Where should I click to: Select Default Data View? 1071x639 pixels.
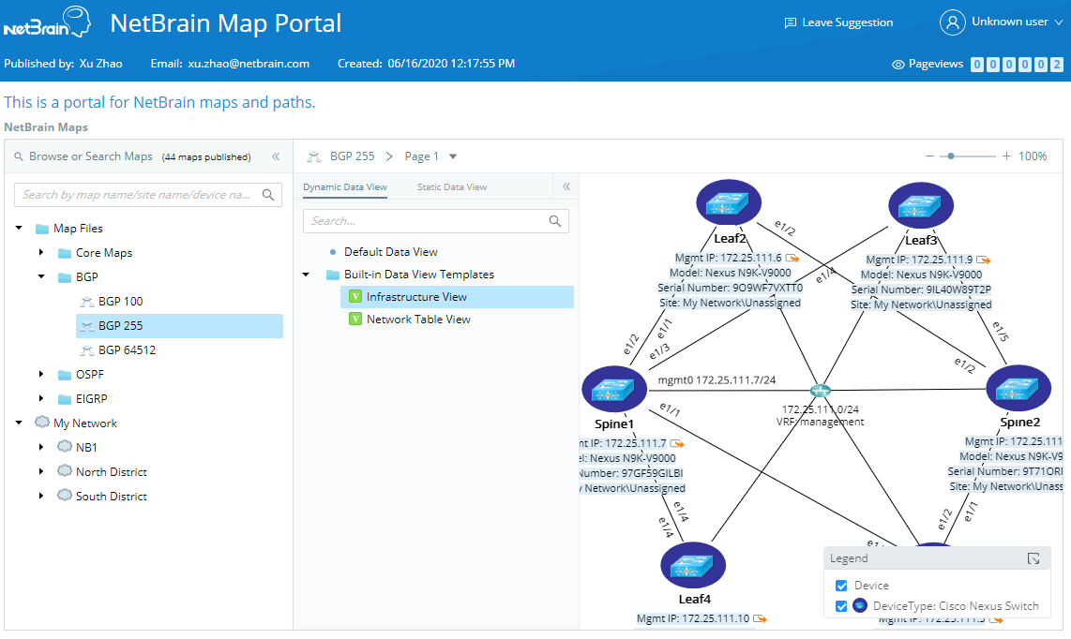pos(391,252)
